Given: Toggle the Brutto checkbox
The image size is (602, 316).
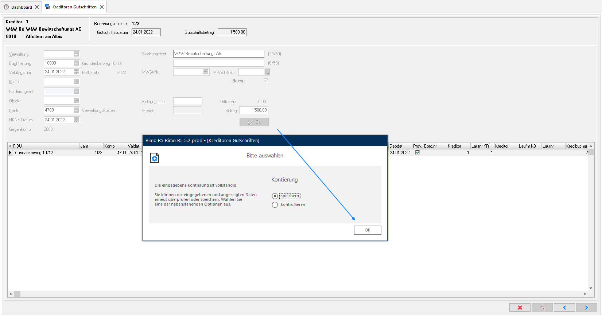Looking at the screenshot, I should [266, 81].
